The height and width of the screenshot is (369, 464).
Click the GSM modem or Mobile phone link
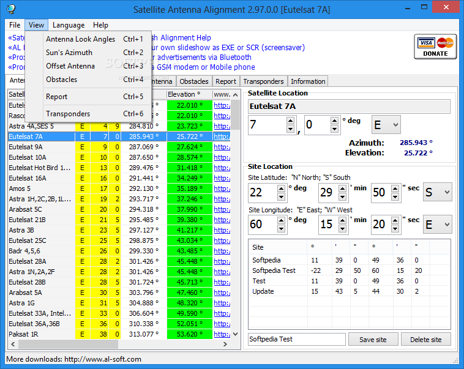[203, 67]
